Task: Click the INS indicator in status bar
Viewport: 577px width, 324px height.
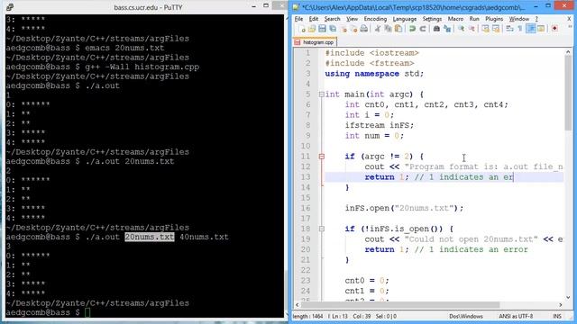Action: point(557,316)
